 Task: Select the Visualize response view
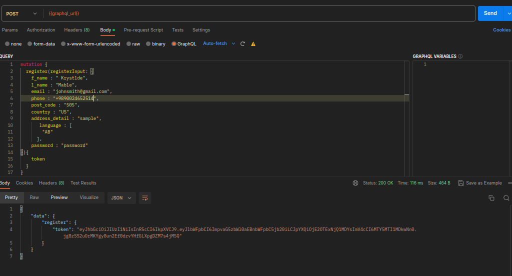[89, 197]
